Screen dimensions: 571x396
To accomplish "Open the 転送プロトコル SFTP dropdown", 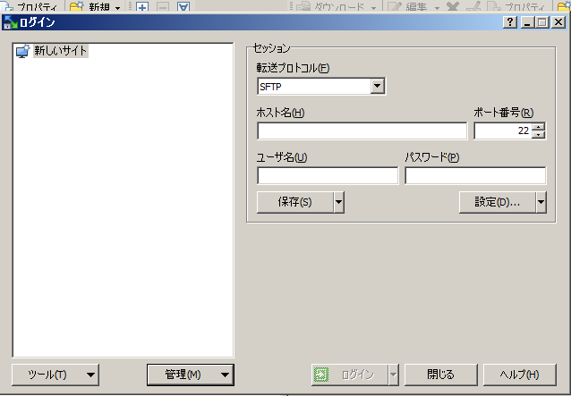I will pyautogui.click(x=378, y=86).
